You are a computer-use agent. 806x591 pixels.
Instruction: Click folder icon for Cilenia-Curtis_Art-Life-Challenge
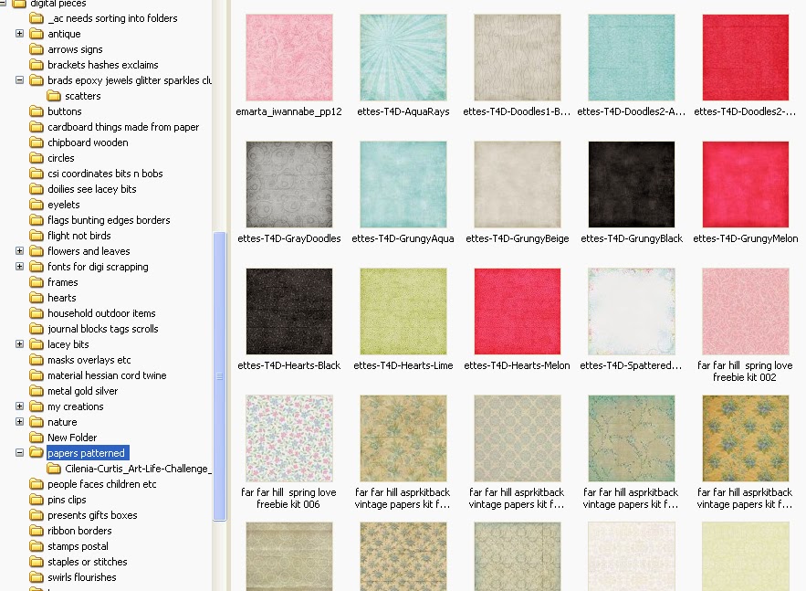[54, 469]
